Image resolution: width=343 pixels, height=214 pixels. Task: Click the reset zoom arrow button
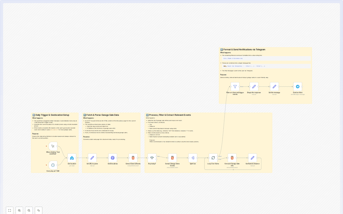pyautogui.click(x=38, y=210)
